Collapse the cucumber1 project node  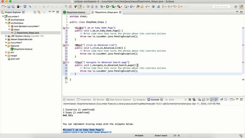pos(3,16)
